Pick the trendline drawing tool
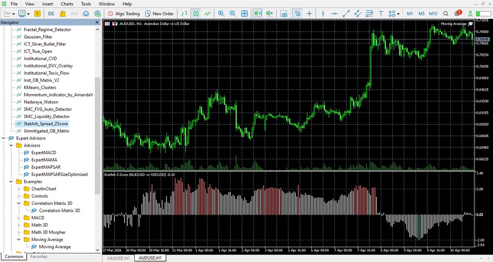 click(346, 14)
